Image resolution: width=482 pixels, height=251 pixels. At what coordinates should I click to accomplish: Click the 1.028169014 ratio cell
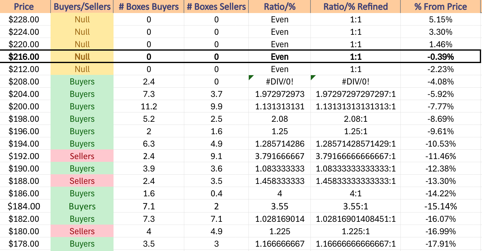[x=280, y=219]
